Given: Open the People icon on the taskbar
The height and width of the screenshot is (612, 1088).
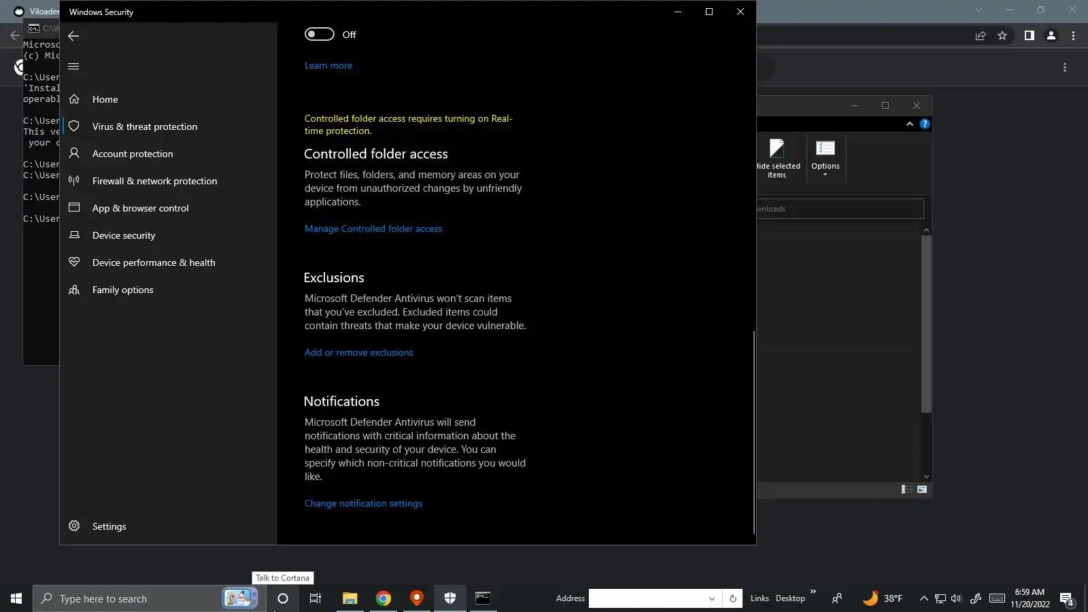Looking at the screenshot, I should tap(837, 598).
